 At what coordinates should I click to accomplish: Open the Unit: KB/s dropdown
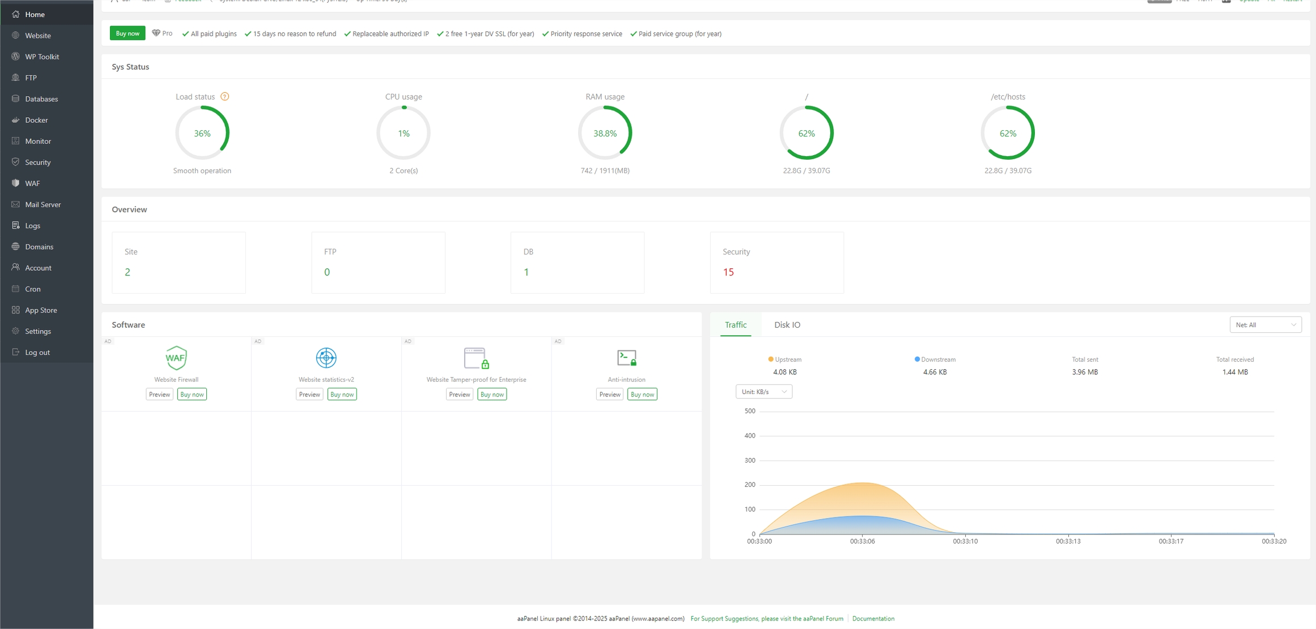tap(763, 392)
